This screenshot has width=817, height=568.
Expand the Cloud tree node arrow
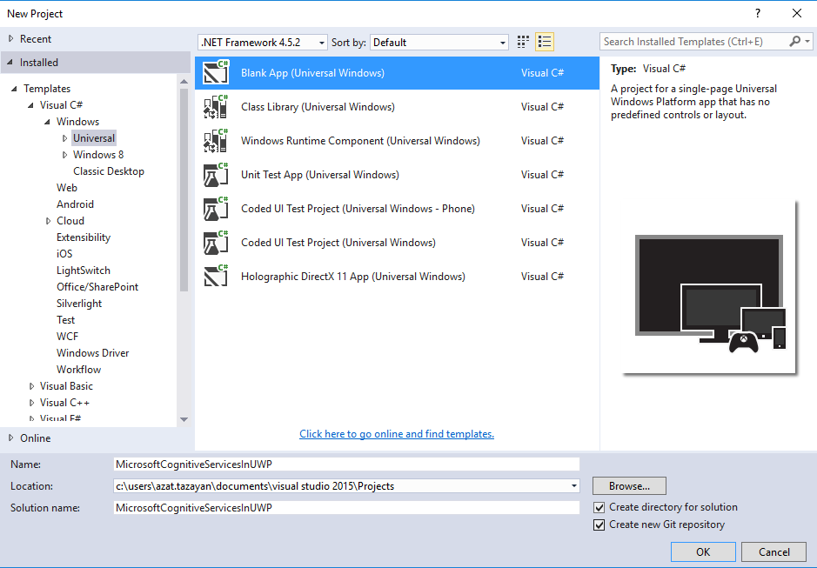[x=48, y=221]
